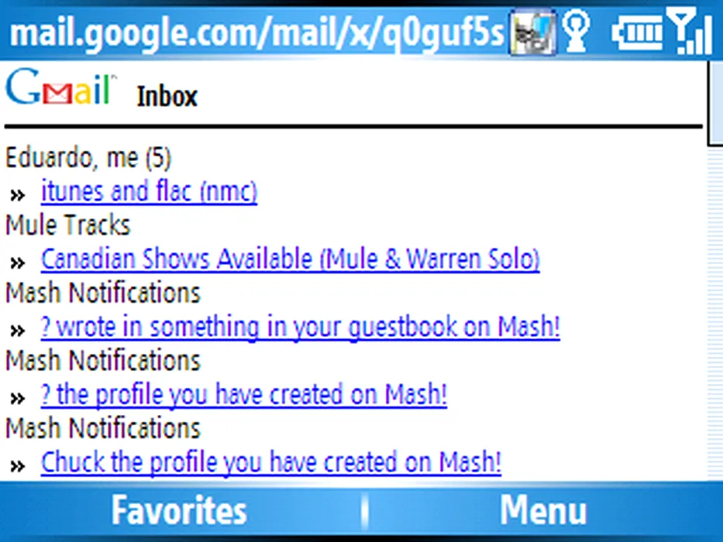Open the Menu softkey
This screenshot has height=542, width=723.
[543, 510]
